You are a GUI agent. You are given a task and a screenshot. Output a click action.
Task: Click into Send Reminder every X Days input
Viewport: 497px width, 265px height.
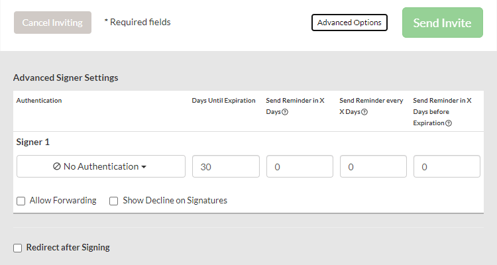point(373,167)
